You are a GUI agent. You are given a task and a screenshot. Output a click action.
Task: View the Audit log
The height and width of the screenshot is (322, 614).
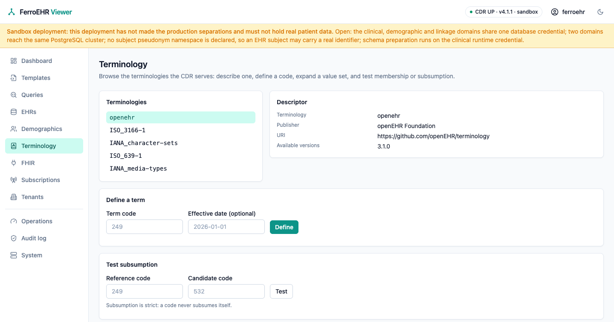pyautogui.click(x=44, y=238)
